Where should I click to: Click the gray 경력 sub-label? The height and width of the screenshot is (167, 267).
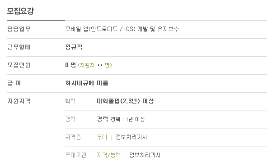[x=70, y=119]
